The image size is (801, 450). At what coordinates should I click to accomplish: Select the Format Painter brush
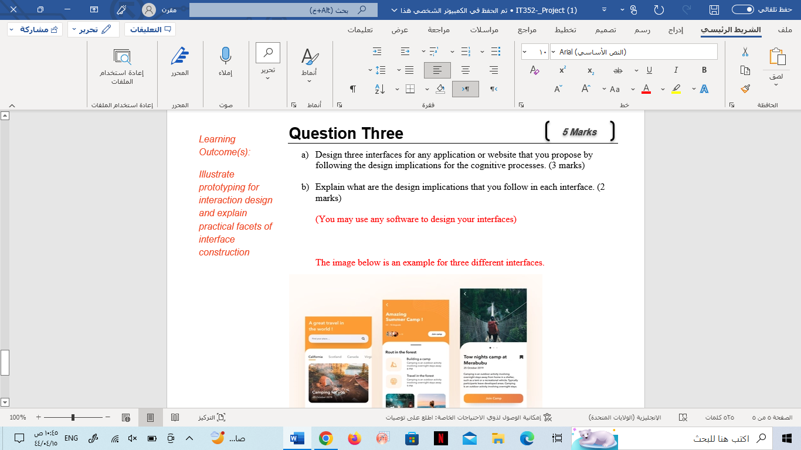[745, 88]
